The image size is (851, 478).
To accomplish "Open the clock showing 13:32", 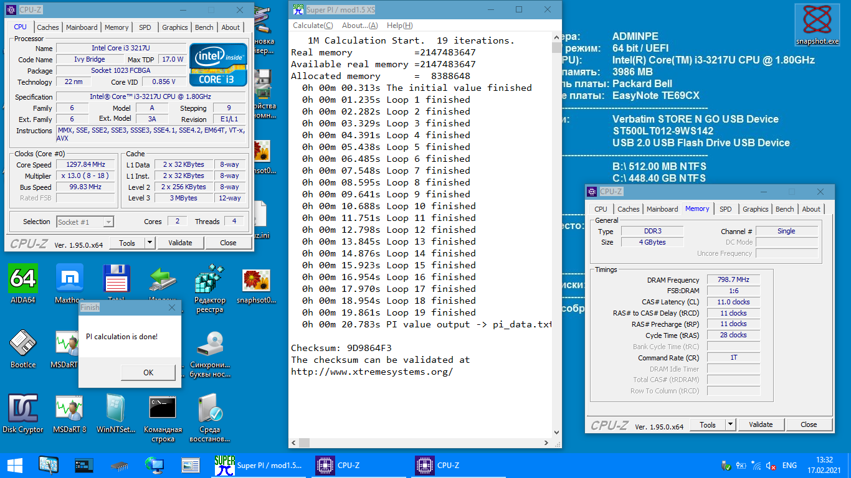I will (x=825, y=466).
